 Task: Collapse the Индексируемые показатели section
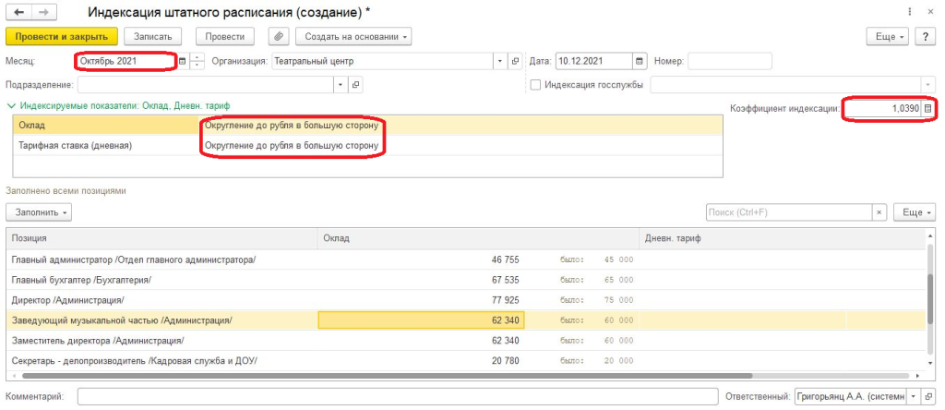tap(11, 107)
